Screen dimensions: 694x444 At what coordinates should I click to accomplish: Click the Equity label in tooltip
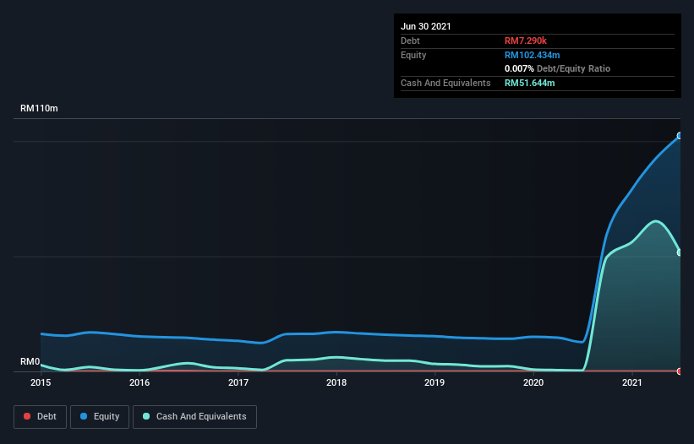(x=413, y=55)
